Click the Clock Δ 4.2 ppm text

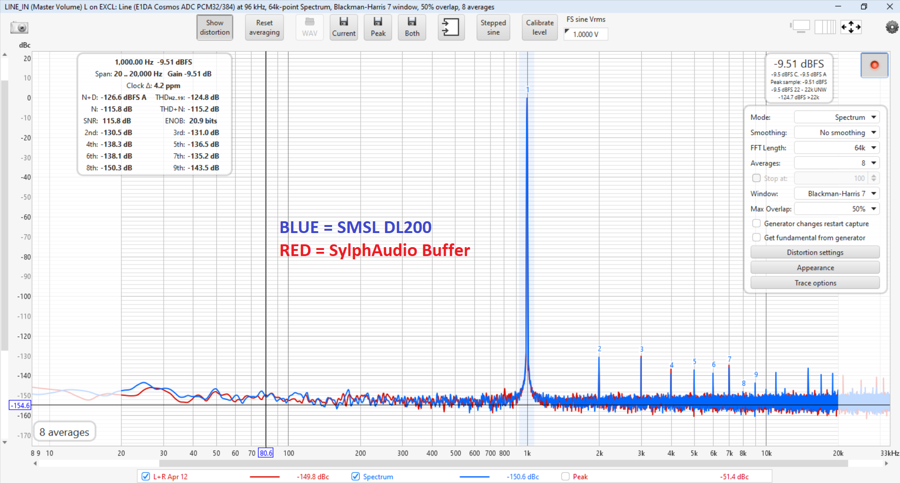153,86
